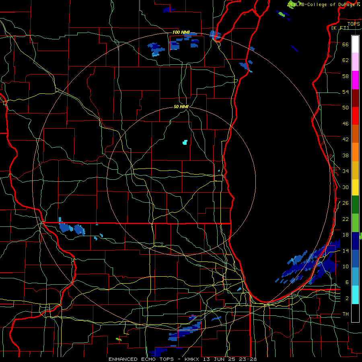This screenshot has width=362, height=362.
Task: Click the cyan swatch at legend bottom
Action: [355, 295]
